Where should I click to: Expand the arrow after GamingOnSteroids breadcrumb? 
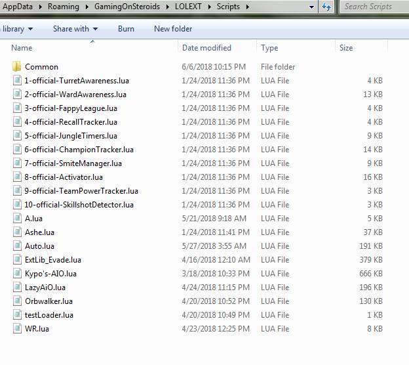coord(168,7)
